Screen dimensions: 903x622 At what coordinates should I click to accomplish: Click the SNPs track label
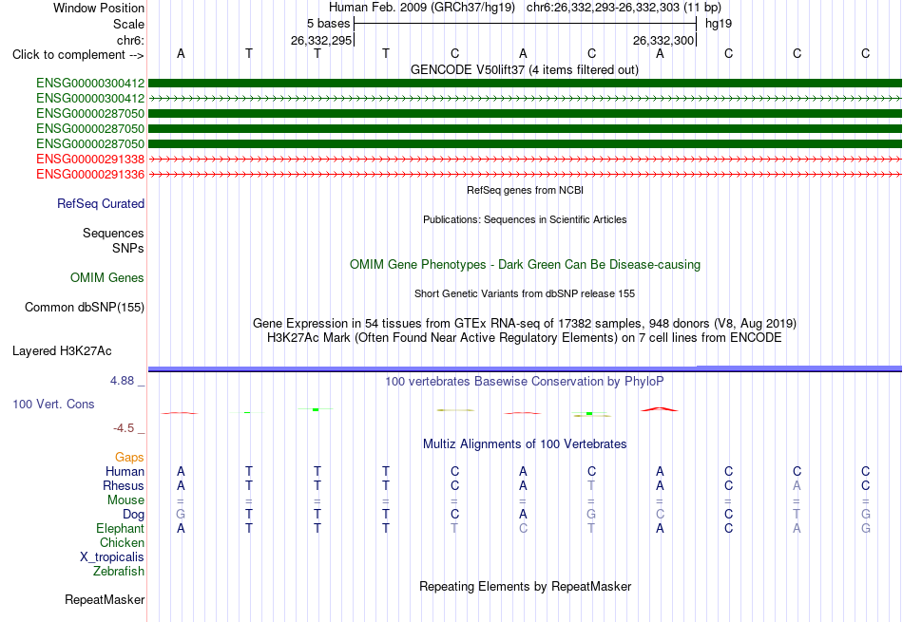[128, 248]
